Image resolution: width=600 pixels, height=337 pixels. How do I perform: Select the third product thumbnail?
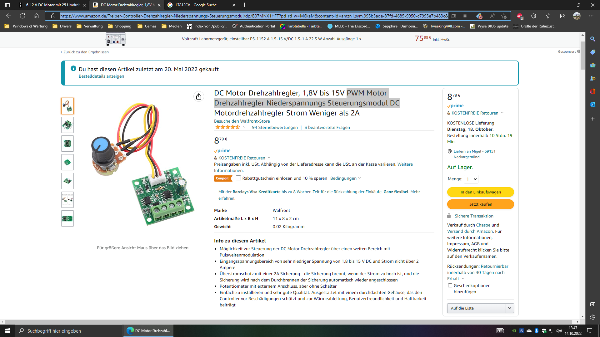[x=67, y=144]
